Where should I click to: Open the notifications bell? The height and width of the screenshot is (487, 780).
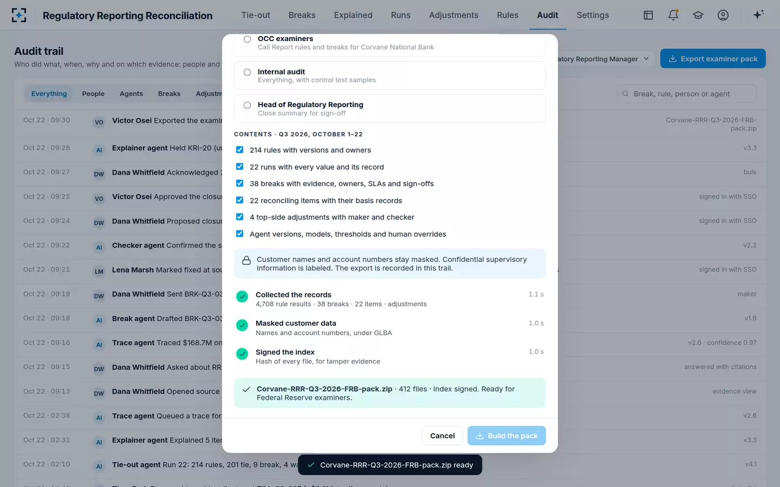coord(673,15)
